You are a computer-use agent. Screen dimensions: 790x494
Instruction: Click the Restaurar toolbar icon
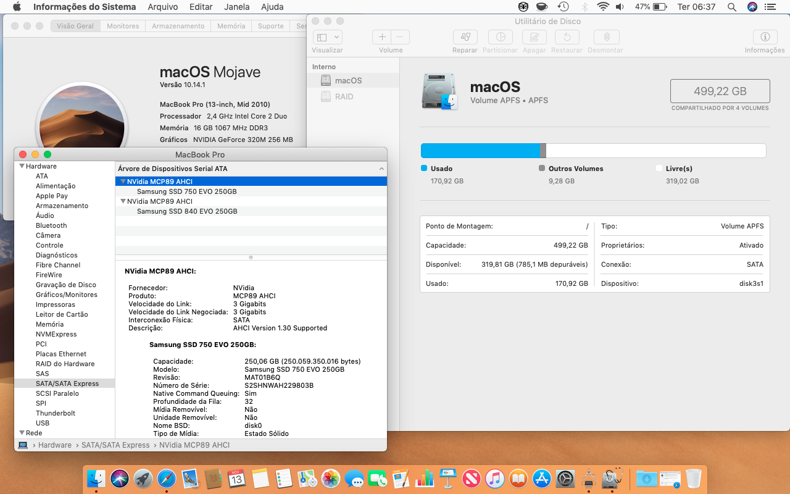(567, 37)
